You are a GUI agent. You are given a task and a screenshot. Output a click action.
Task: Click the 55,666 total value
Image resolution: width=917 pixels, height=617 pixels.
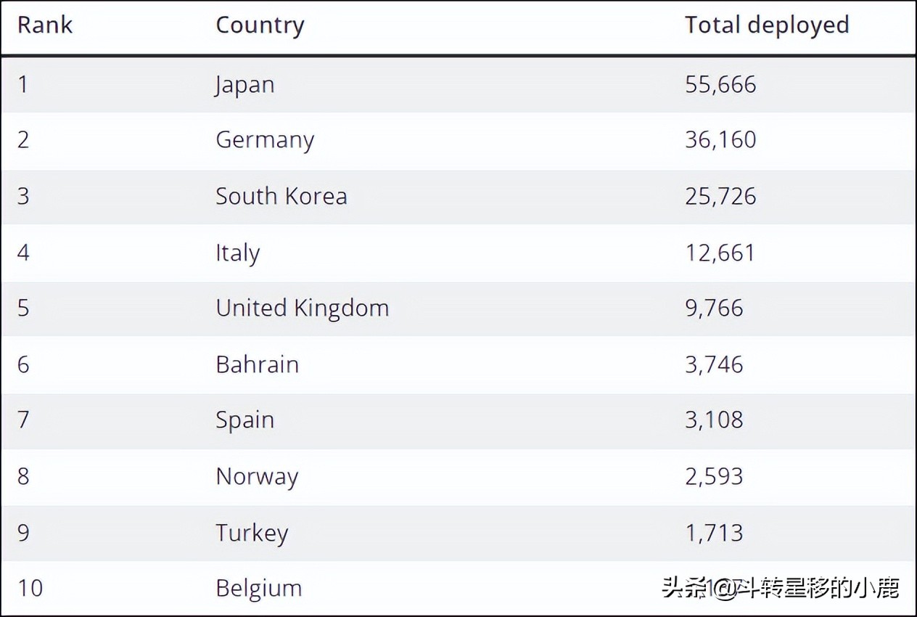(720, 85)
